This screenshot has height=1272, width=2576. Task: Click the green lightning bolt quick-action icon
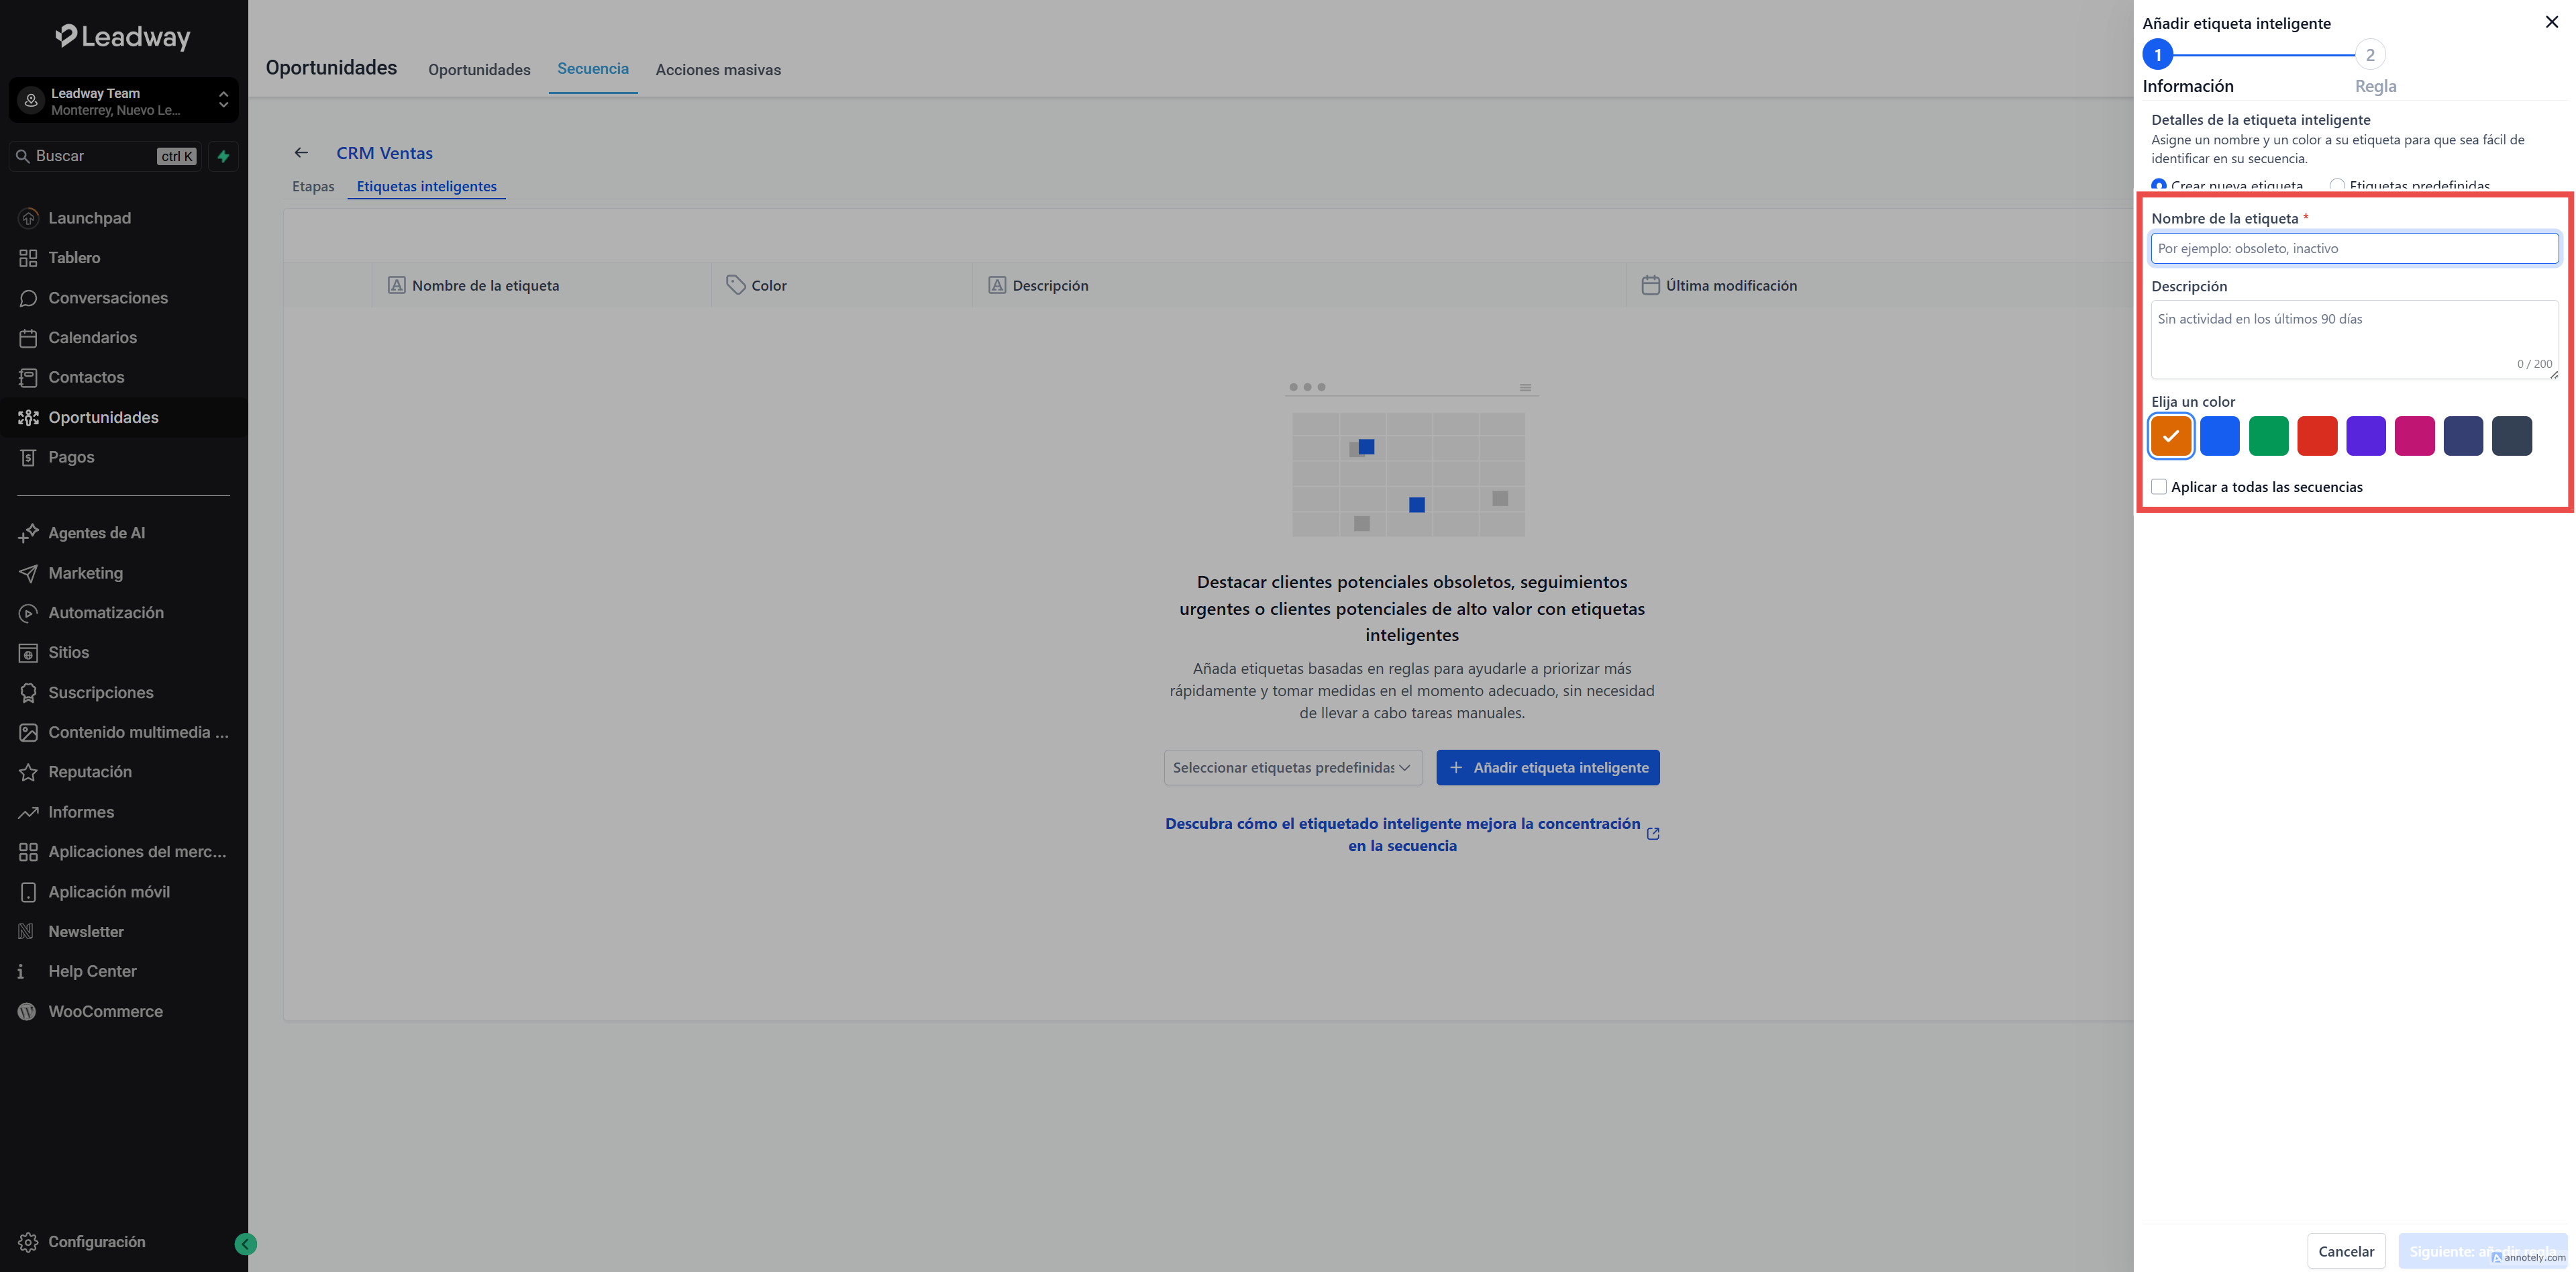223,156
